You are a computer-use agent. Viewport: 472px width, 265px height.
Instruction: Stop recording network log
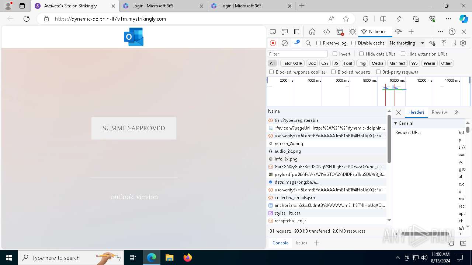point(273,43)
